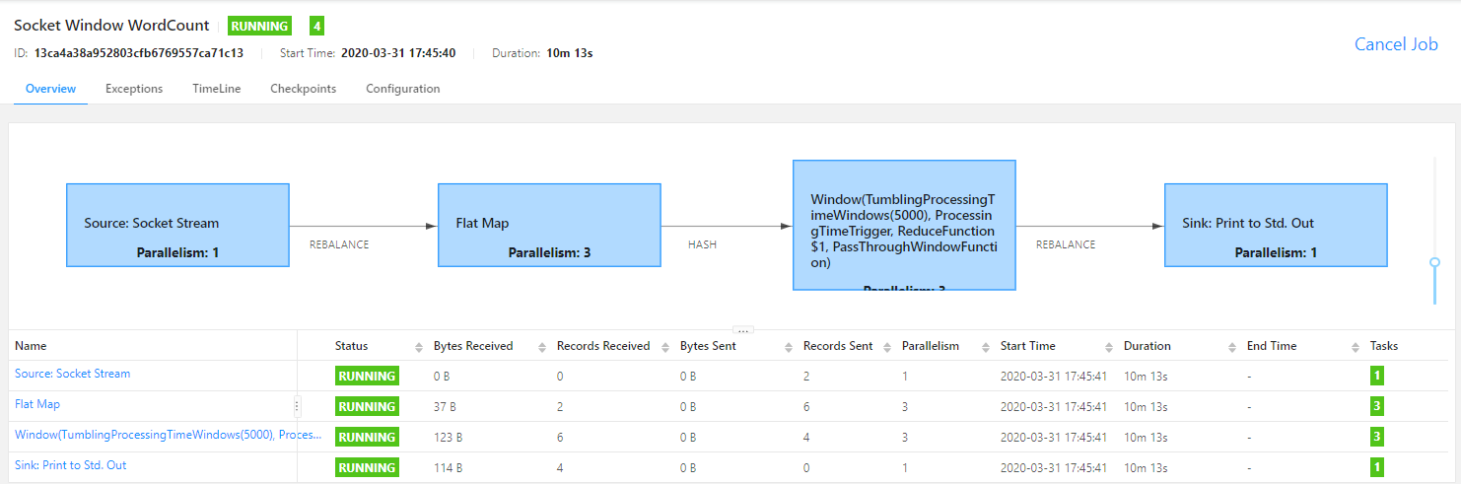
Task: Click vertical dots handle beside Name column
Action: pos(297,406)
